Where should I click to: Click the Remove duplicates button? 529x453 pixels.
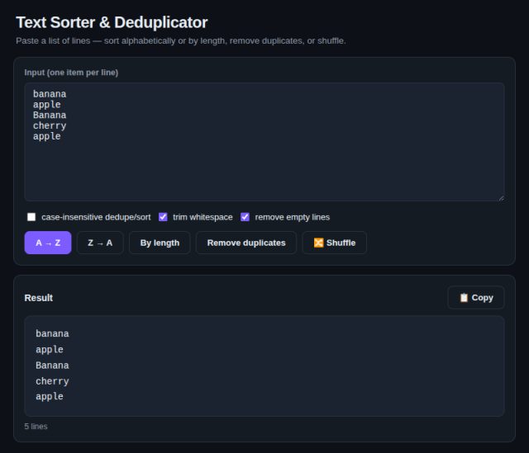click(246, 243)
